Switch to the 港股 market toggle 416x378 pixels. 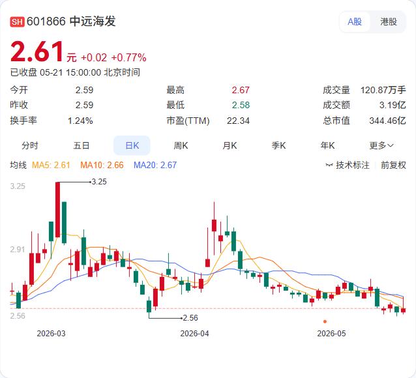(389, 22)
